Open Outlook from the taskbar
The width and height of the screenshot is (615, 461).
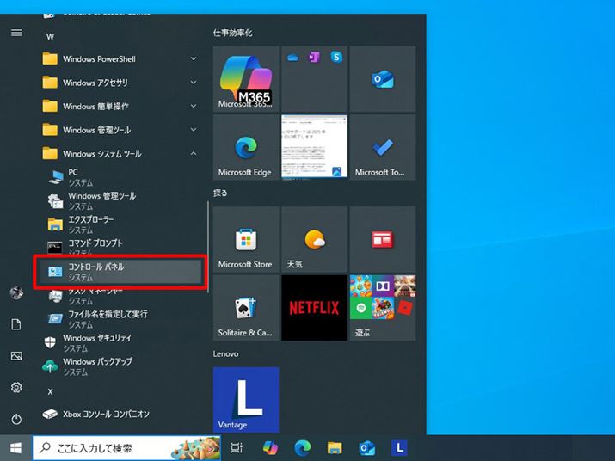click(367, 447)
